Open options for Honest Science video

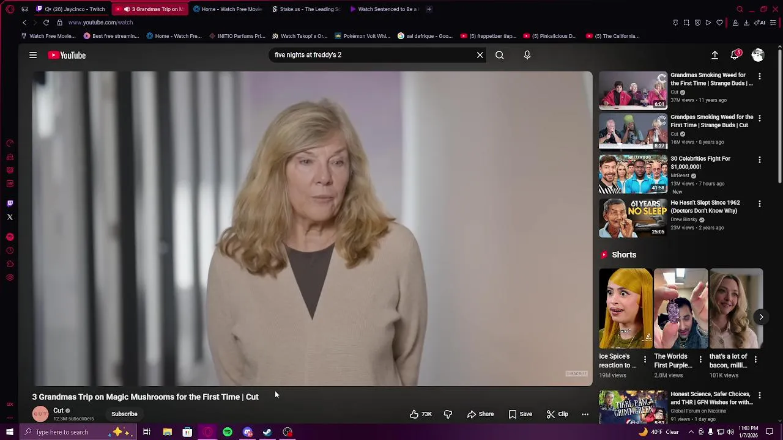(x=760, y=395)
